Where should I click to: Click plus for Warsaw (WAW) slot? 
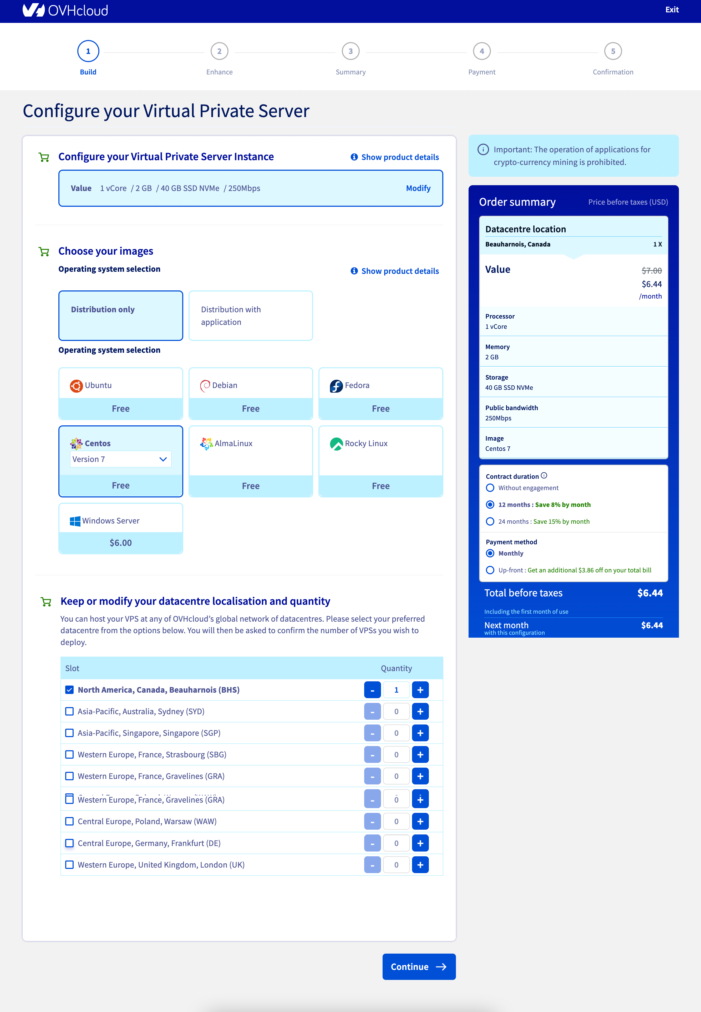(x=420, y=821)
